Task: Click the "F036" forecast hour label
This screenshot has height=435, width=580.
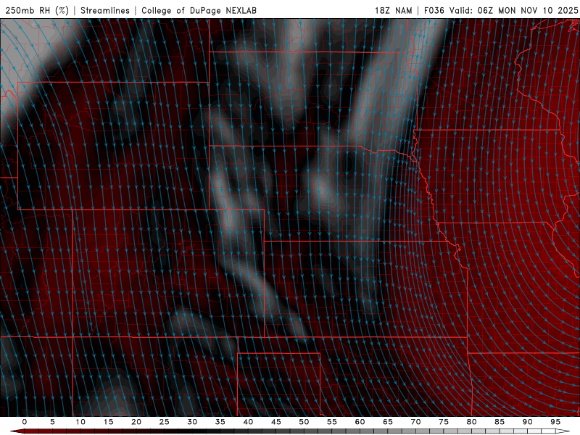Action: [434, 10]
